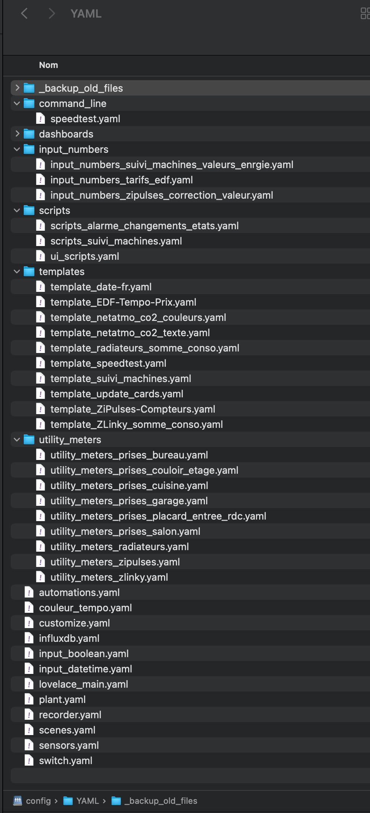Click the config volume icon in path bar
The image size is (370, 813).
coord(18,800)
